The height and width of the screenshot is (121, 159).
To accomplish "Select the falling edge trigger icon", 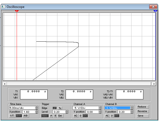I will [x=60, y=108].
